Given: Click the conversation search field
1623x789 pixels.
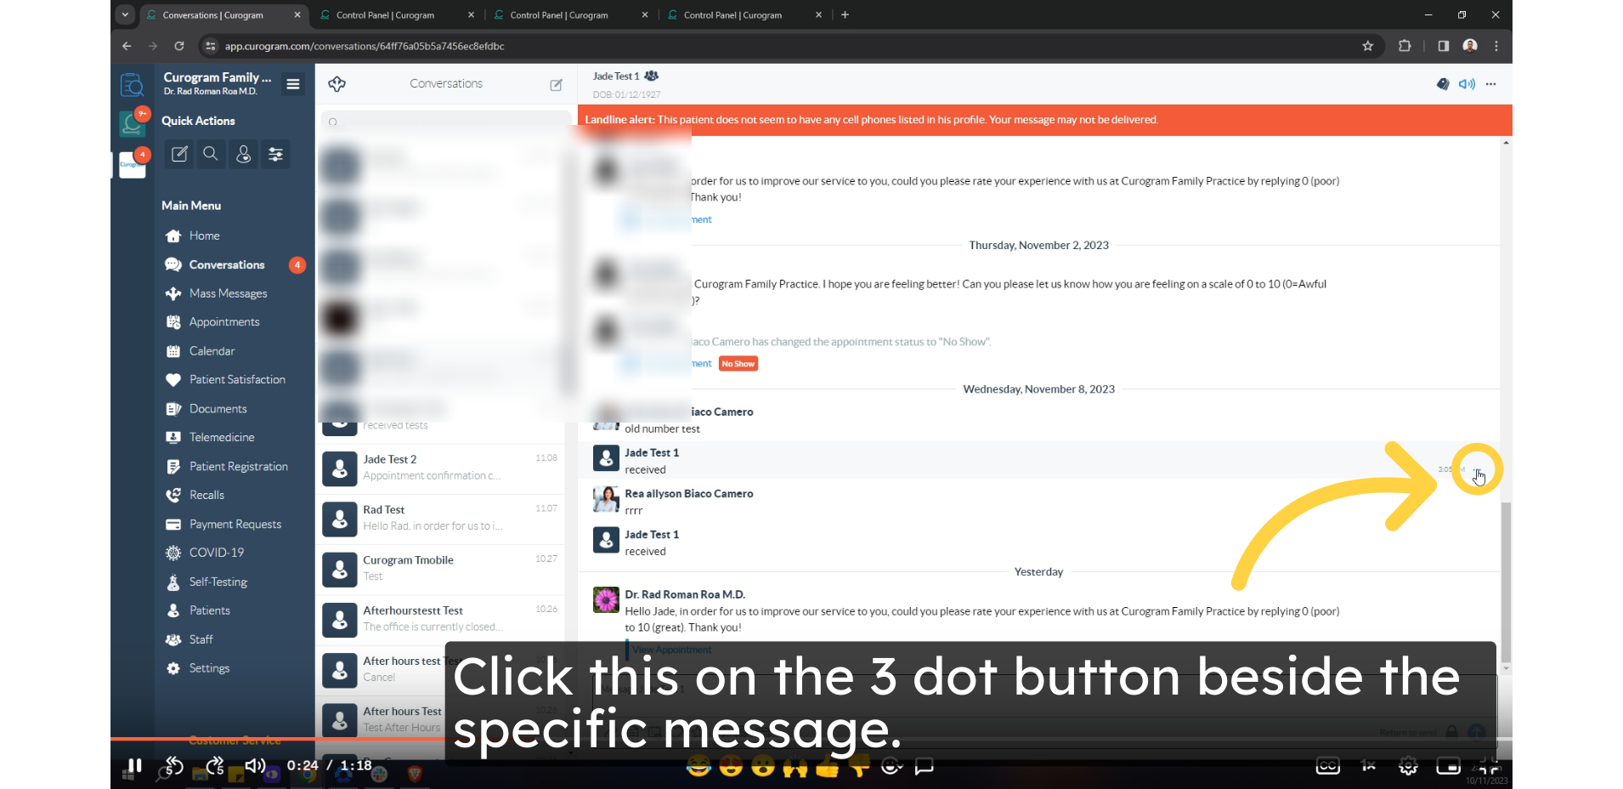Looking at the screenshot, I should pos(446,122).
